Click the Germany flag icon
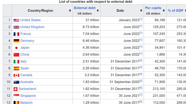 click(x=16, y=41)
